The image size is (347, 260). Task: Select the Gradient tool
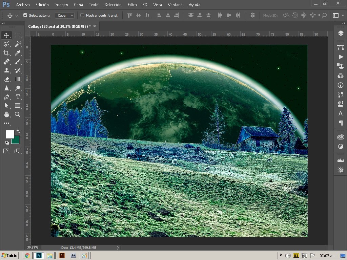tap(18, 79)
